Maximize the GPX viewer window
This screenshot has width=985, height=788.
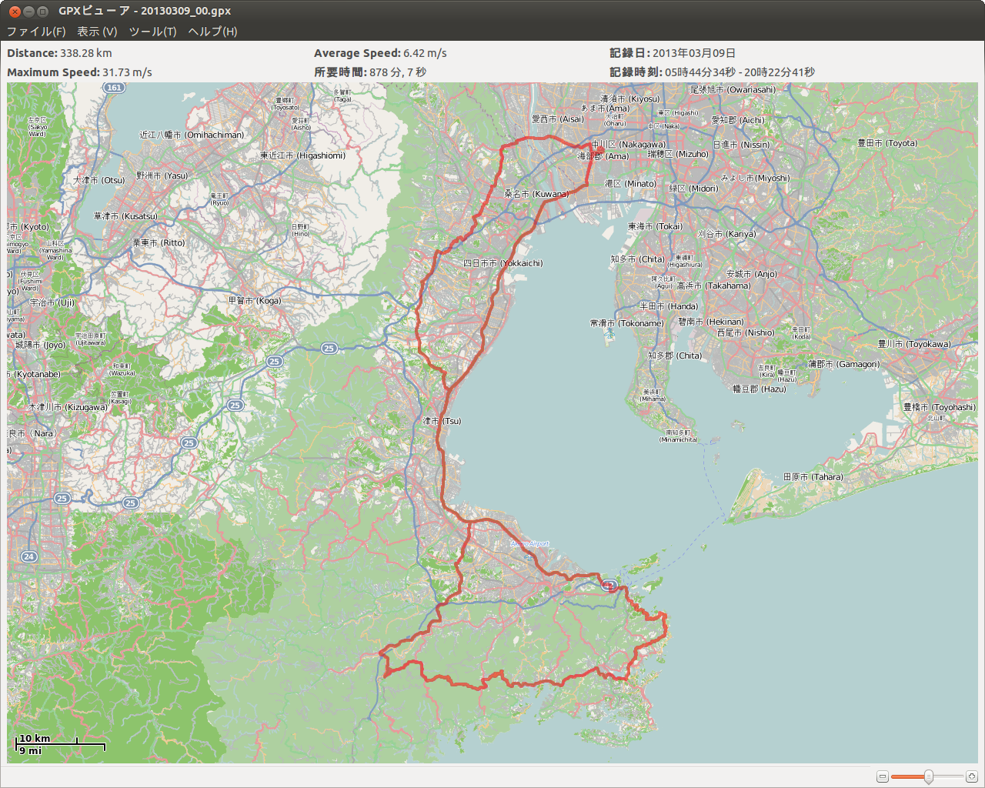43,12
